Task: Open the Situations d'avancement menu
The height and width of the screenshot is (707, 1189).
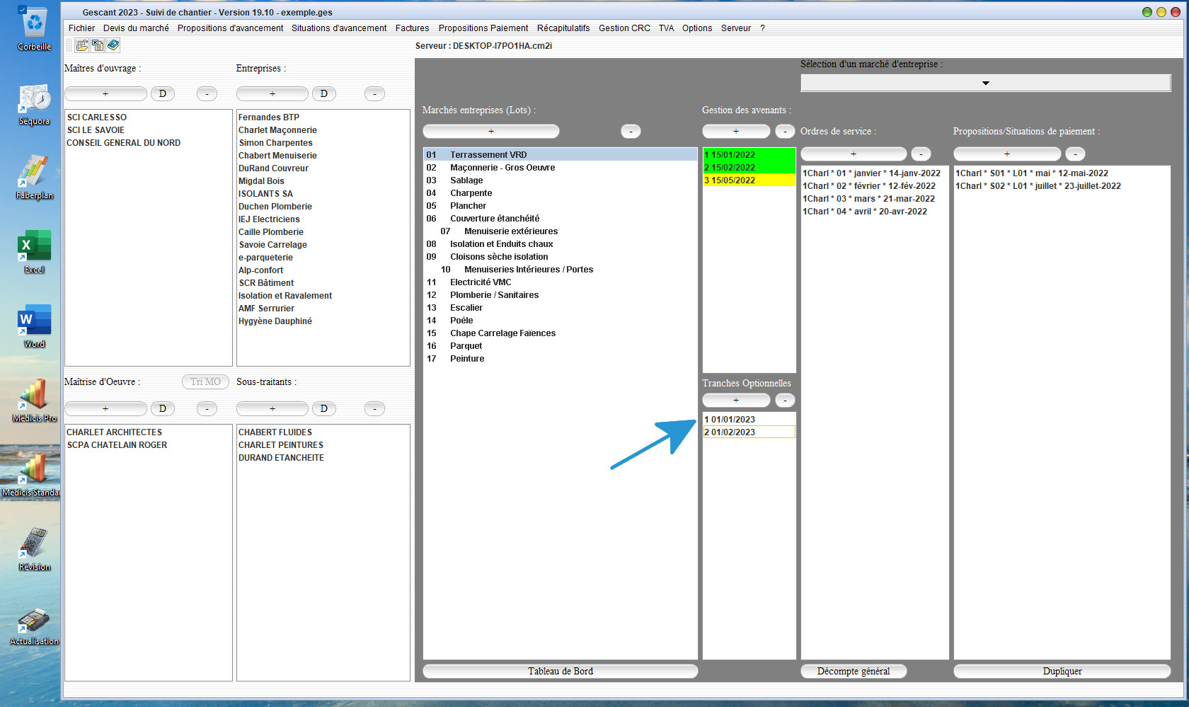Action: click(339, 28)
